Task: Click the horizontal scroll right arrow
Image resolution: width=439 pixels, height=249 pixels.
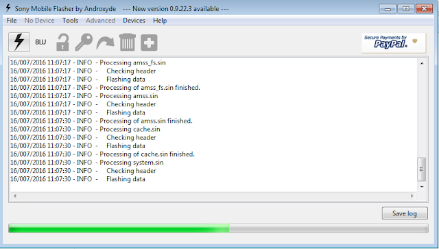Action: [412, 196]
